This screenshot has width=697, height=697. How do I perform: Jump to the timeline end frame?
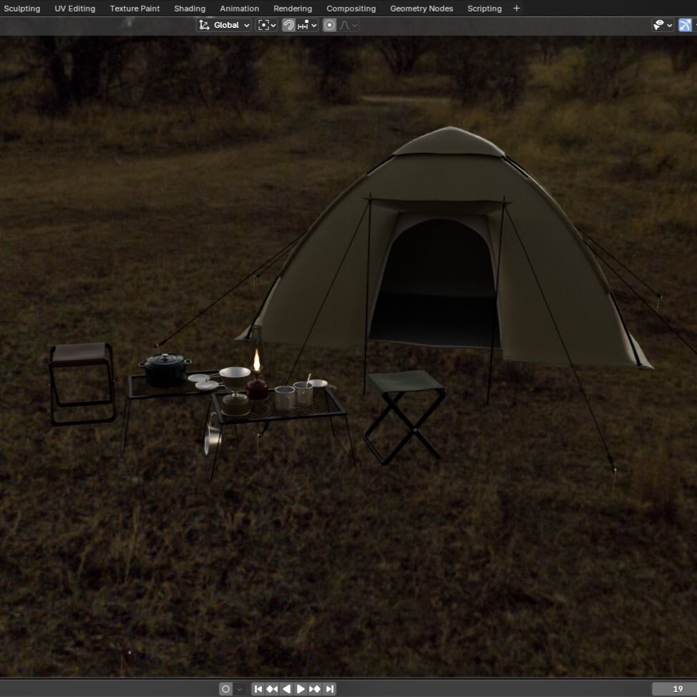(329, 689)
